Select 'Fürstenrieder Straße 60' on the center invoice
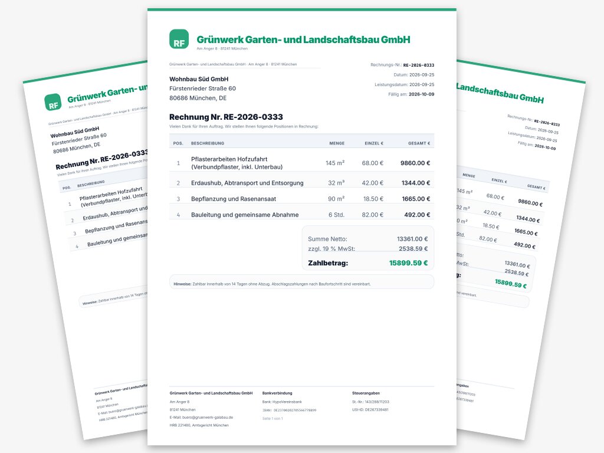The image size is (604, 453). [203, 88]
